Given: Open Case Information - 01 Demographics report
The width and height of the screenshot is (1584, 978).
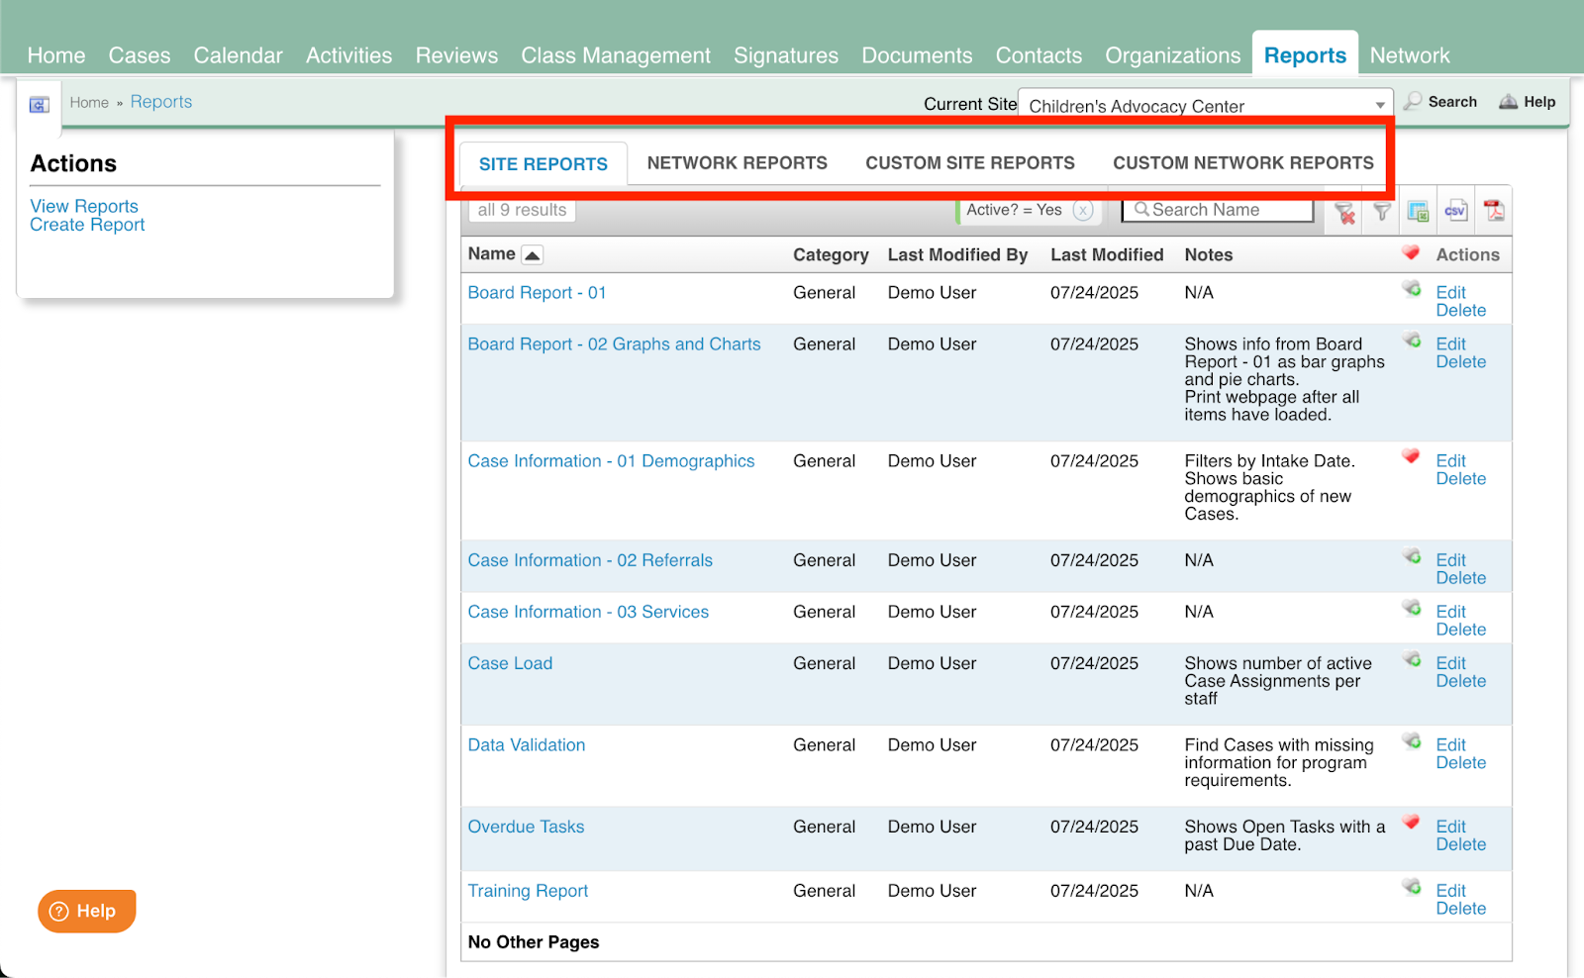Looking at the screenshot, I should (611, 461).
